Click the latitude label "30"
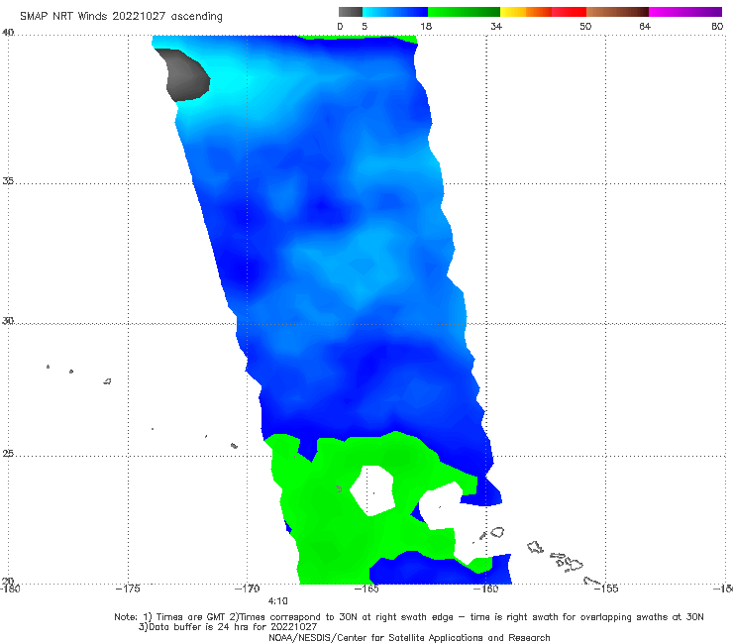 (8, 321)
